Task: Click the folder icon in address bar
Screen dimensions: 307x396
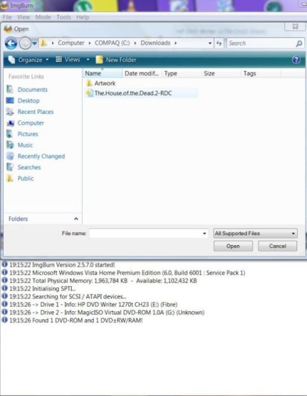Action: [x=44, y=43]
